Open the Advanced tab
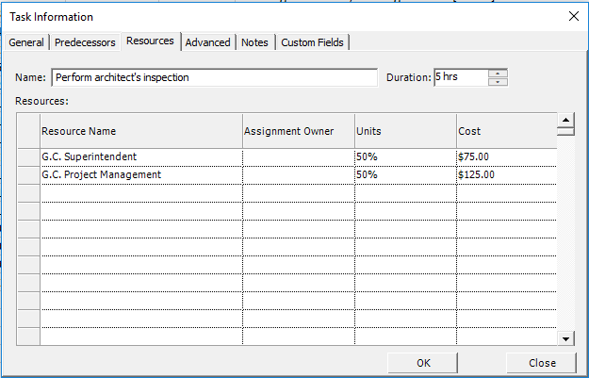 point(207,42)
